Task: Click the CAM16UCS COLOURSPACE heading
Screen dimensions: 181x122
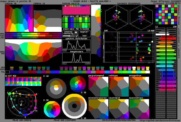Action: [129, 4]
